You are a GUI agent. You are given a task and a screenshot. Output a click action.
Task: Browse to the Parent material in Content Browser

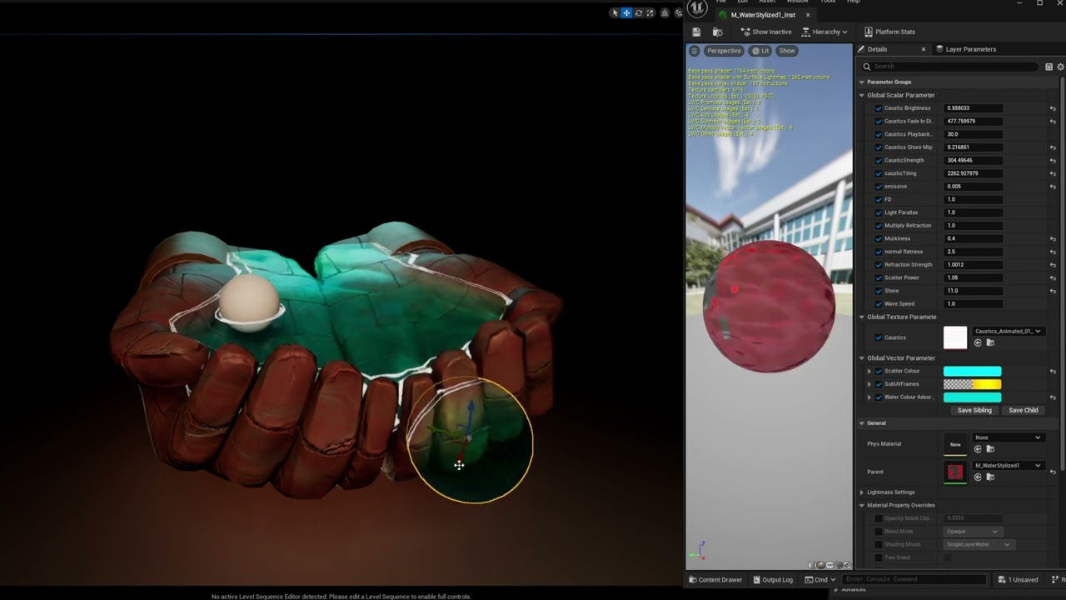click(x=990, y=477)
